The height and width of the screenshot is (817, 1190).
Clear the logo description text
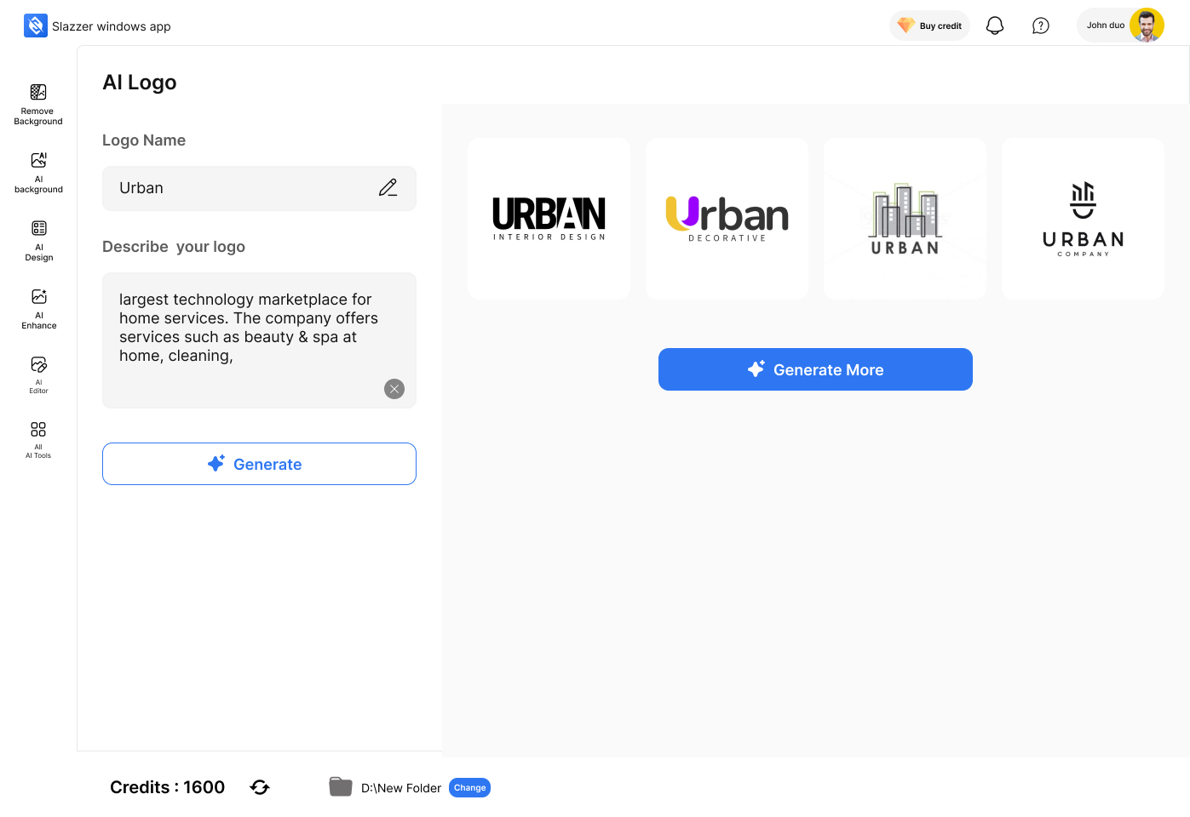(x=394, y=389)
